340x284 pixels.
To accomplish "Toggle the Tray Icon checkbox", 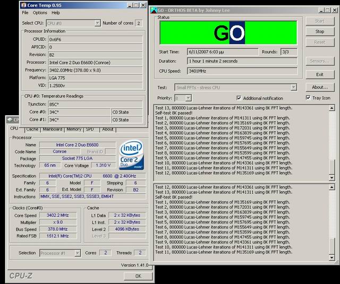I will tap(308, 98).
